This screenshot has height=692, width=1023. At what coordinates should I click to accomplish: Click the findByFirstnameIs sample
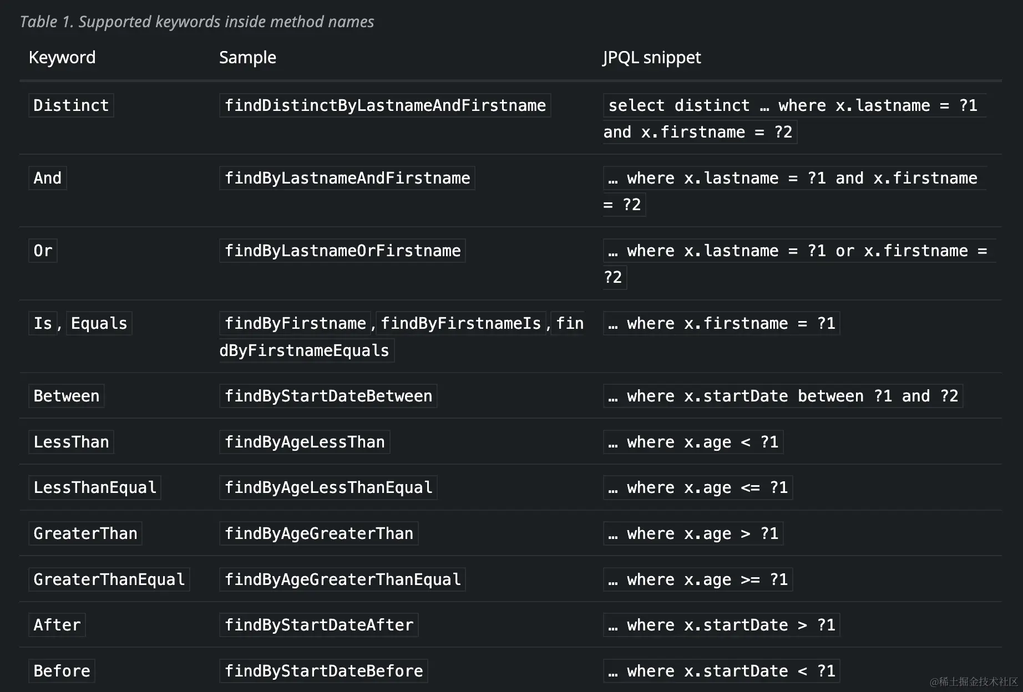pos(460,323)
